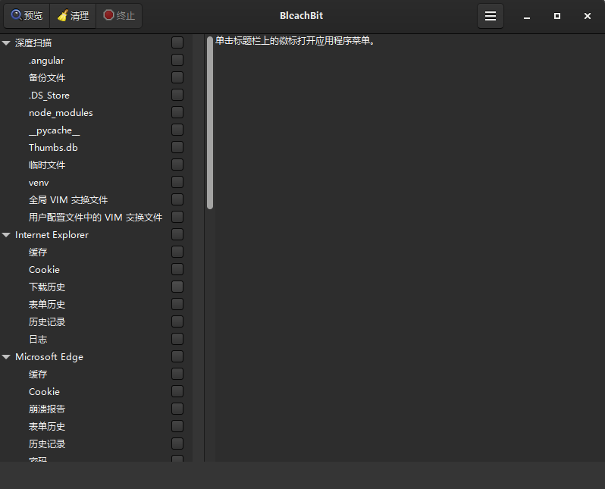Enable node_modules cleaning checkbox
The image size is (605, 489).
pos(177,113)
